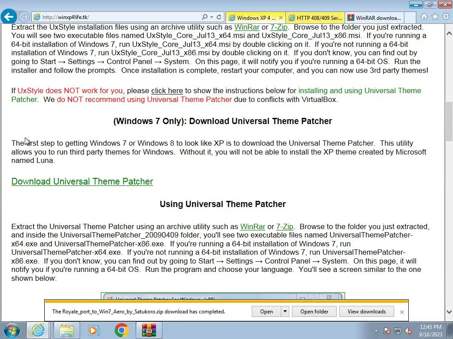Screen dimensions: 453x339
Task: Click heading '(Windows 7 Only): Download Universal Theme Patcher'
Action: [223, 121]
